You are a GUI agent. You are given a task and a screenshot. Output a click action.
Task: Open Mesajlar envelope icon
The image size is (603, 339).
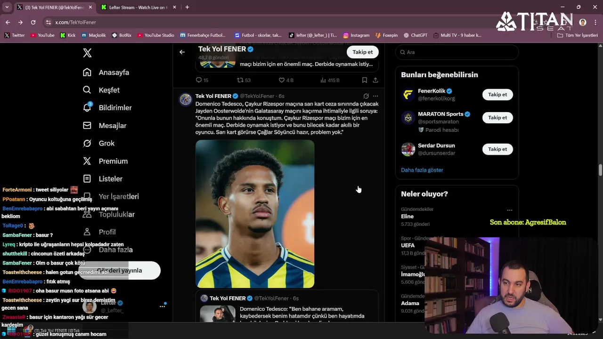(x=87, y=125)
